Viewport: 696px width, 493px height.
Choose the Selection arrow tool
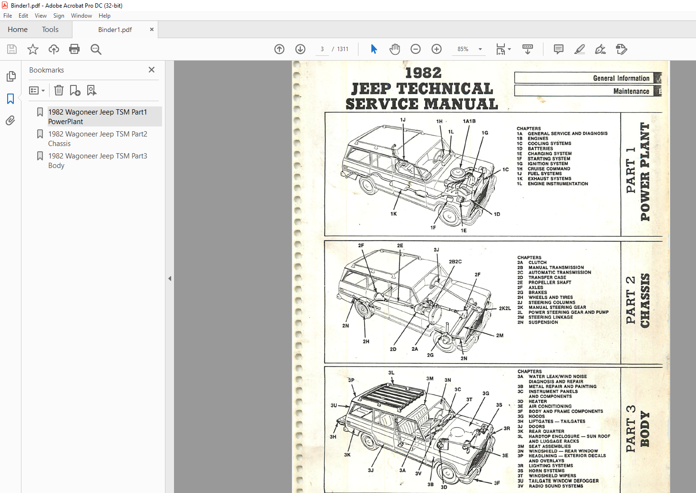click(374, 49)
